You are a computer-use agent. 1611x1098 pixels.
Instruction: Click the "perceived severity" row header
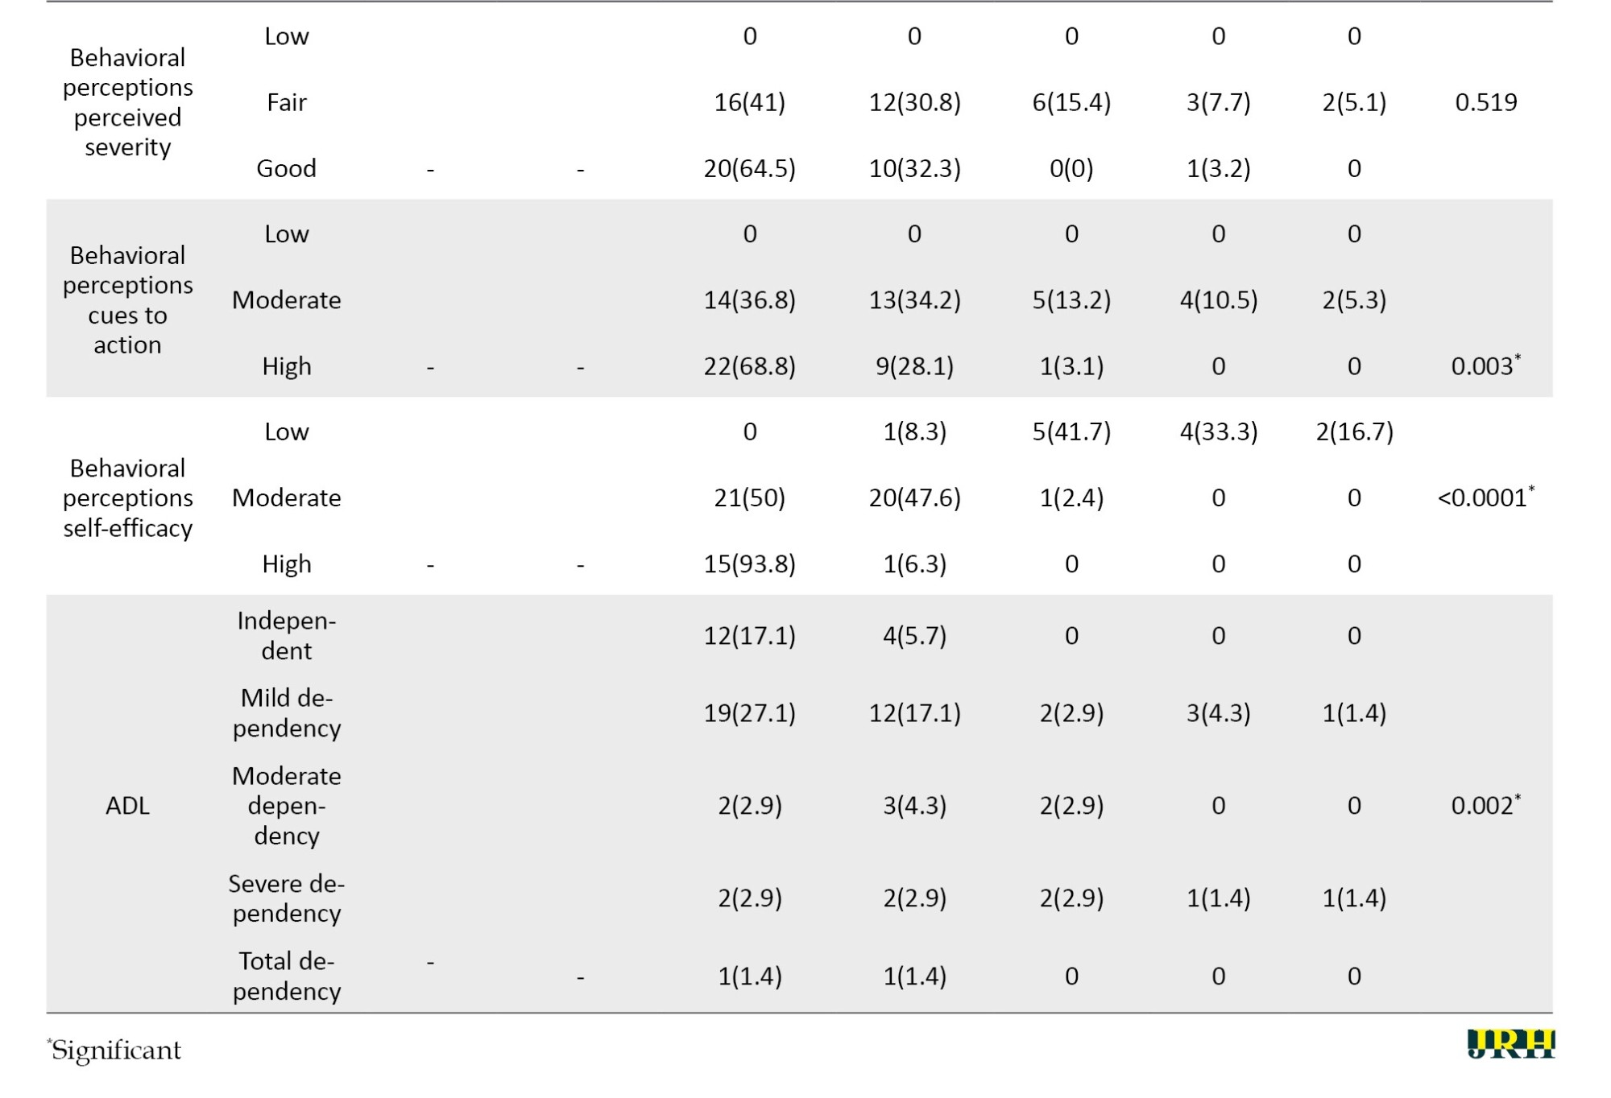pyautogui.click(x=127, y=102)
